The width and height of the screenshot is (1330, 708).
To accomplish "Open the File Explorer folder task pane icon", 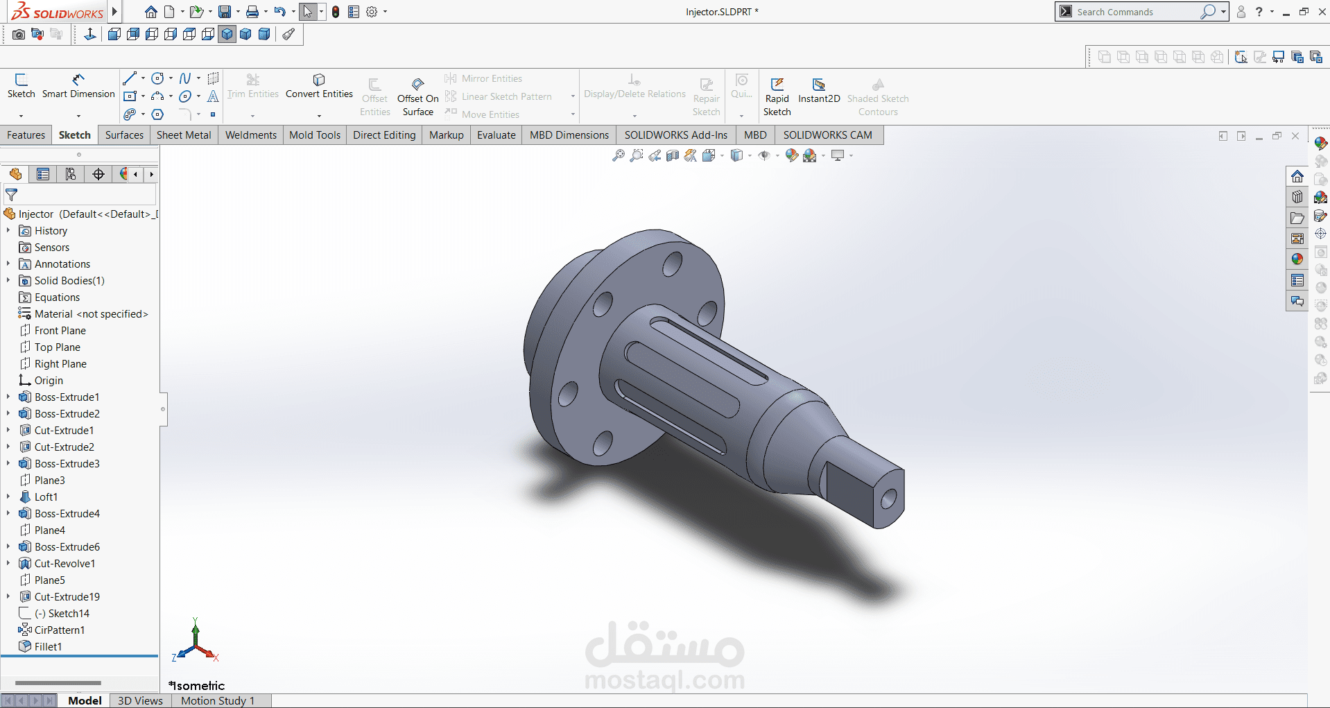I will 1297,218.
